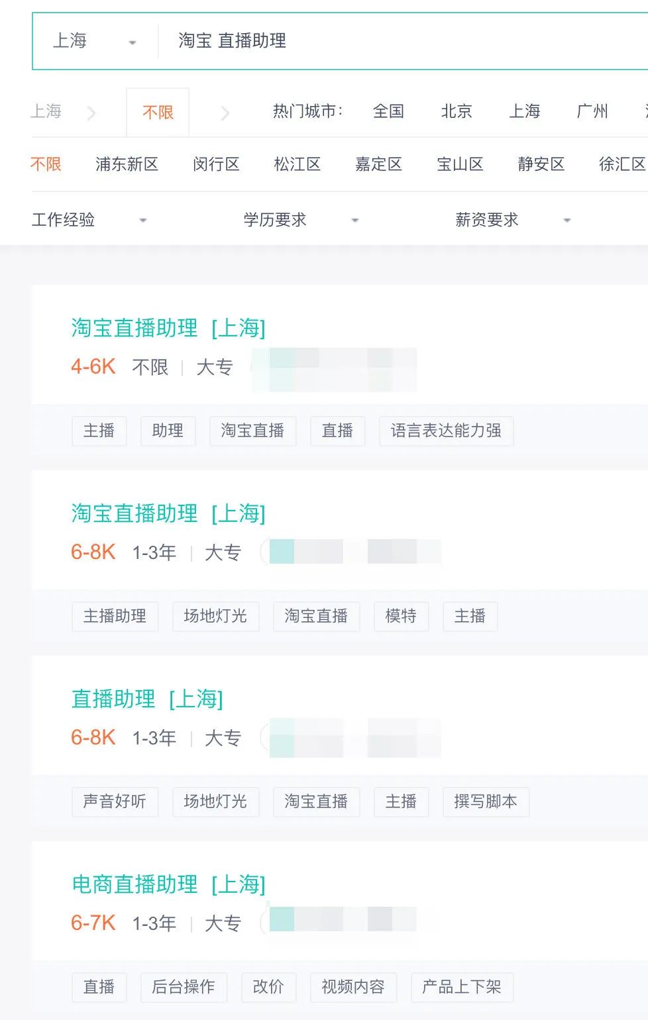Screen dimensions: 648x1020
Task: Filter by 静安区 district
Action: pos(541,164)
